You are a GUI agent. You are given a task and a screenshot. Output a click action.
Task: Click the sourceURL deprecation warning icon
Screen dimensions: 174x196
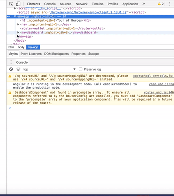pyautogui.click(x=10, y=76)
